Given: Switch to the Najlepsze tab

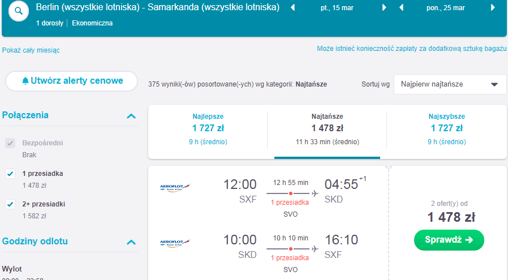Looking at the screenshot, I should click(x=208, y=130).
